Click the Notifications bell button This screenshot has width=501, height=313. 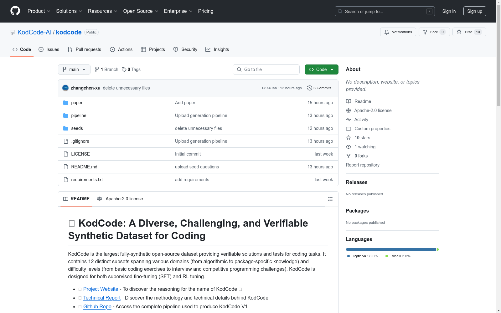pos(398,32)
